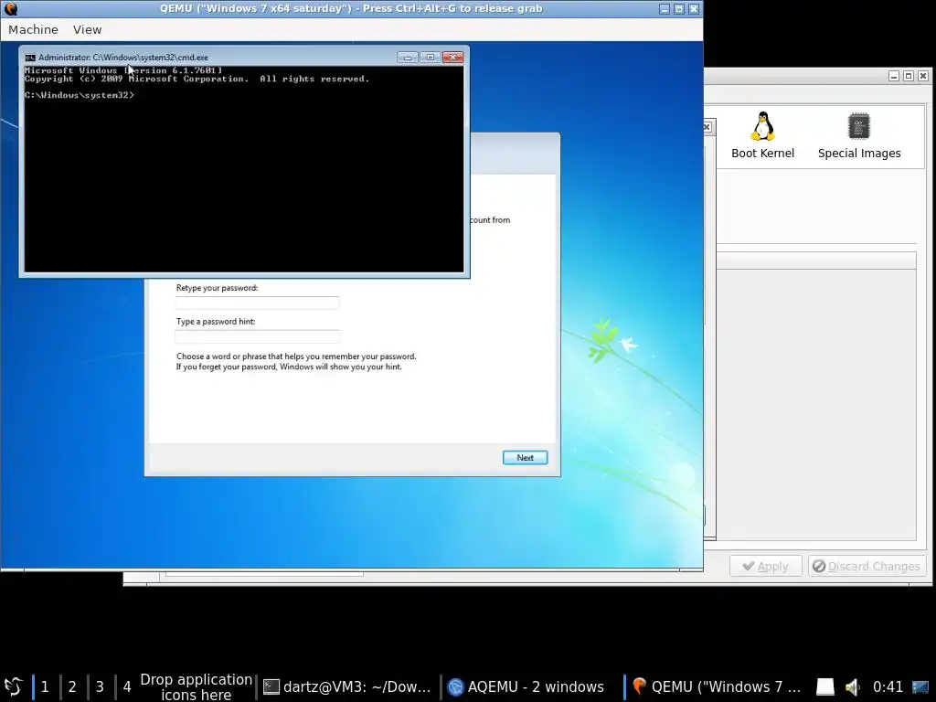Click the network monitor icon in the tray
This screenshot has width=936, height=702.
coord(920,686)
